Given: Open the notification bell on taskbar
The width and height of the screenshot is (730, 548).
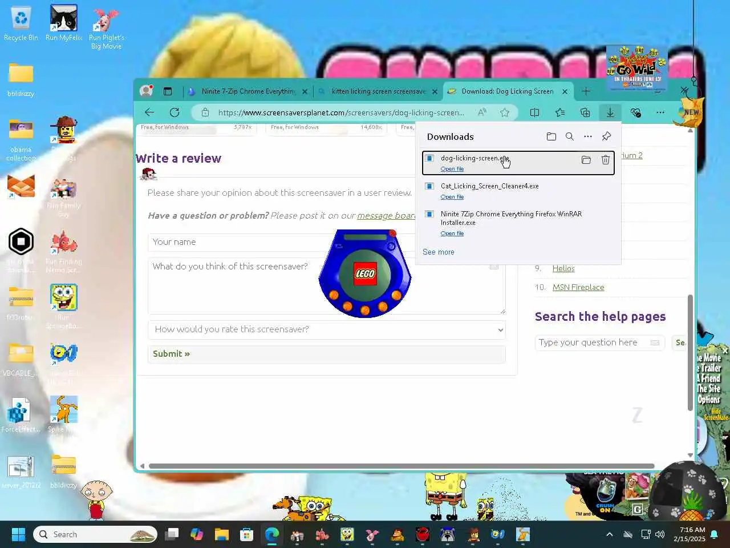Looking at the screenshot, I should point(713,534).
